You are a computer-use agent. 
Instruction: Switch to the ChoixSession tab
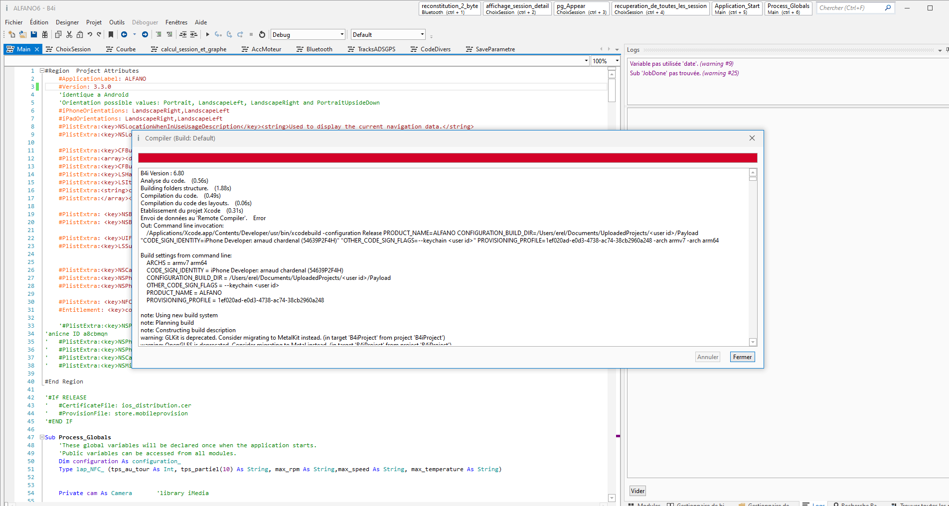coord(68,49)
